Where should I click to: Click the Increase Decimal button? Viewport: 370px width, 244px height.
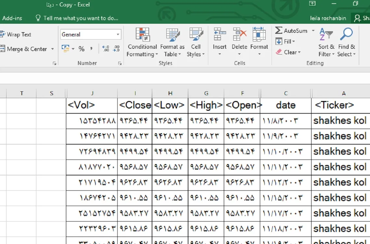[x=106, y=49]
